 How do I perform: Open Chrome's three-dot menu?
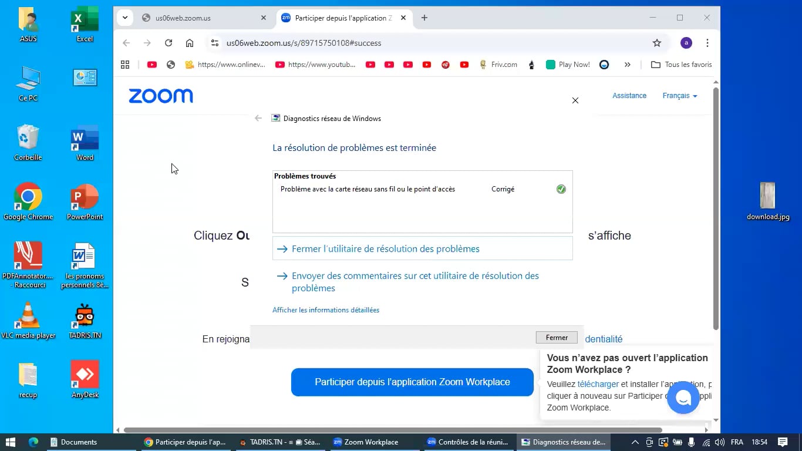point(707,43)
